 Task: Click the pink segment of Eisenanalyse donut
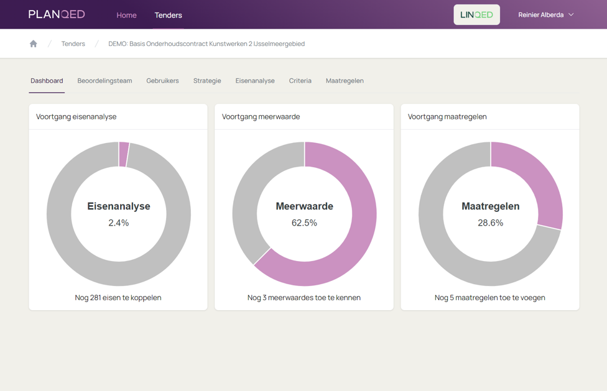[124, 154]
